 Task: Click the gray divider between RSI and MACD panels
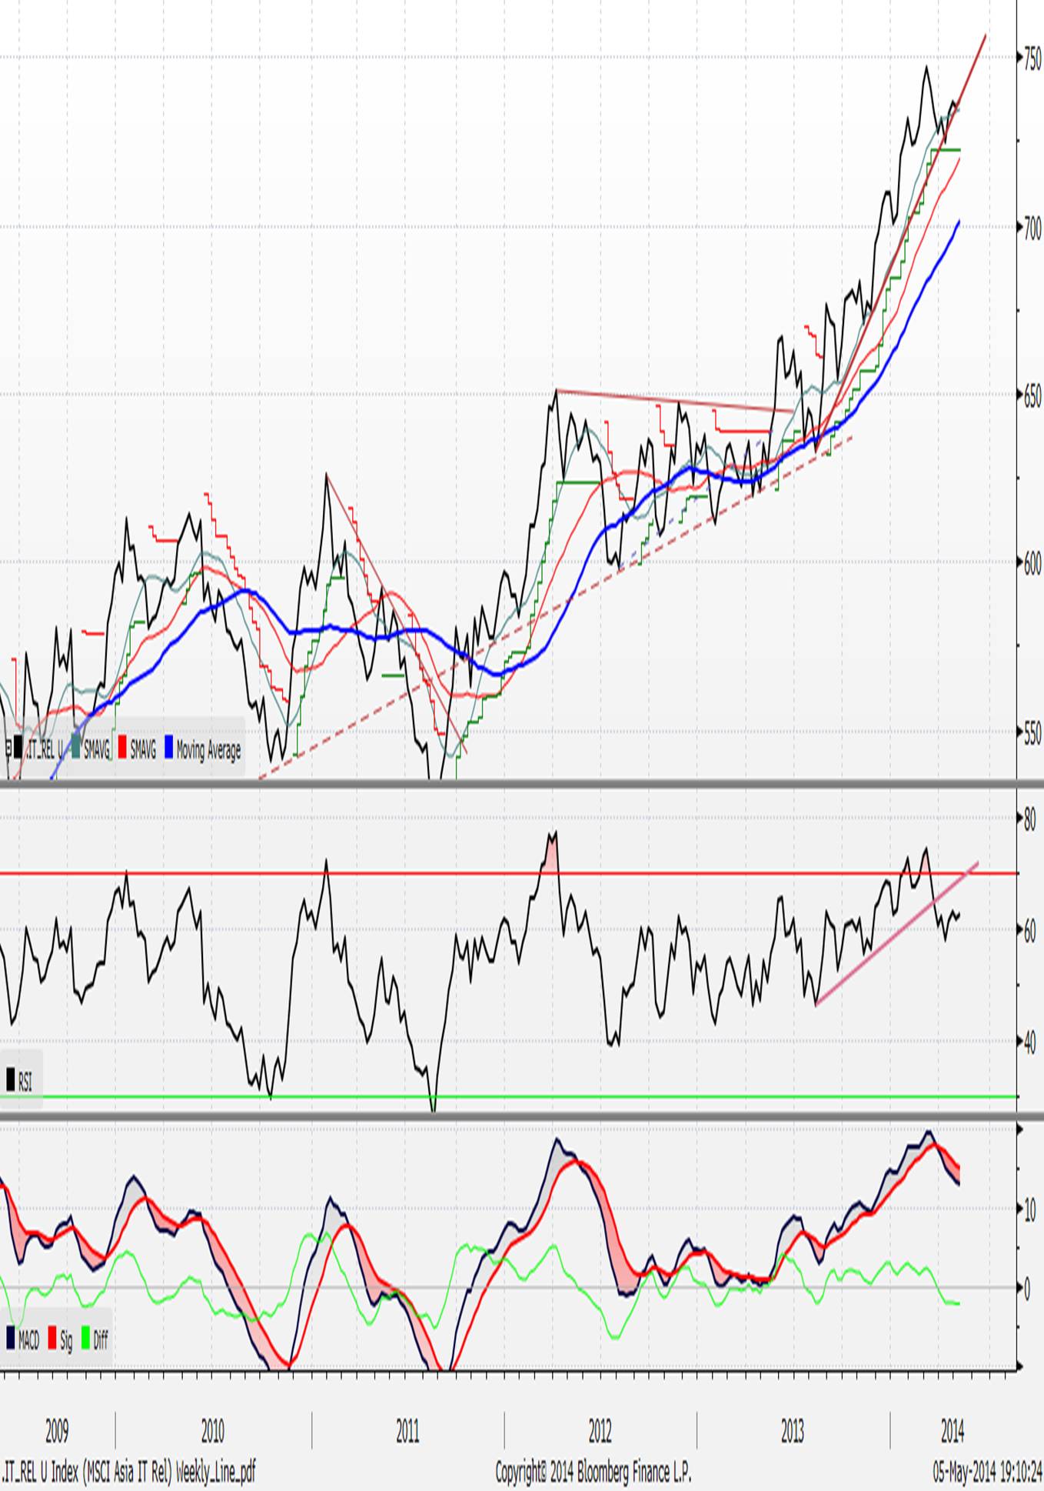(x=522, y=1116)
